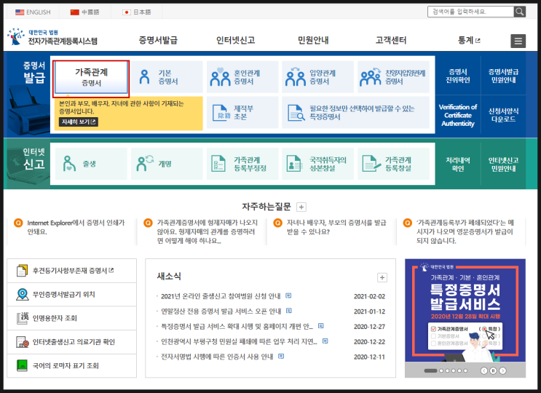Open news 특정증명서 발급 서비스 확대 시행
Image resolution: width=541 pixels, height=393 pixels.
coord(237,327)
